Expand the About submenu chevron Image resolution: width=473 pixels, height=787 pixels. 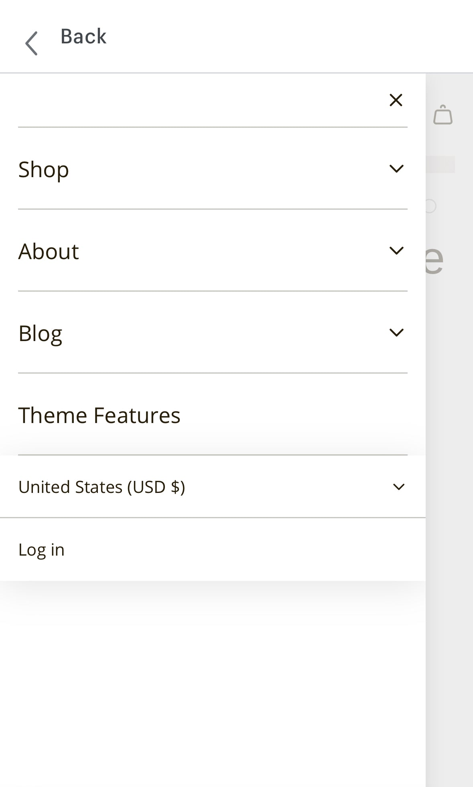(396, 251)
